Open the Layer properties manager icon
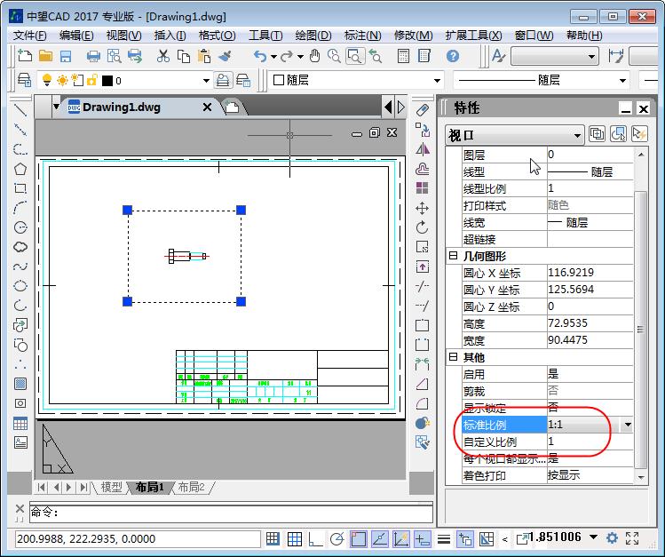 pyautogui.click(x=24, y=80)
